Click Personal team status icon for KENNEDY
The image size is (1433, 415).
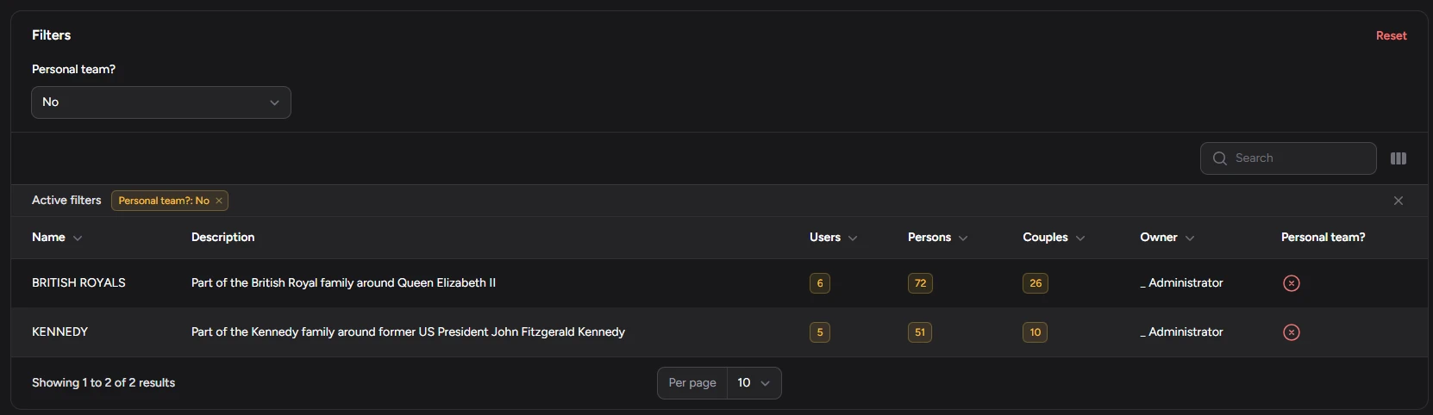[x=1291, y=332]
